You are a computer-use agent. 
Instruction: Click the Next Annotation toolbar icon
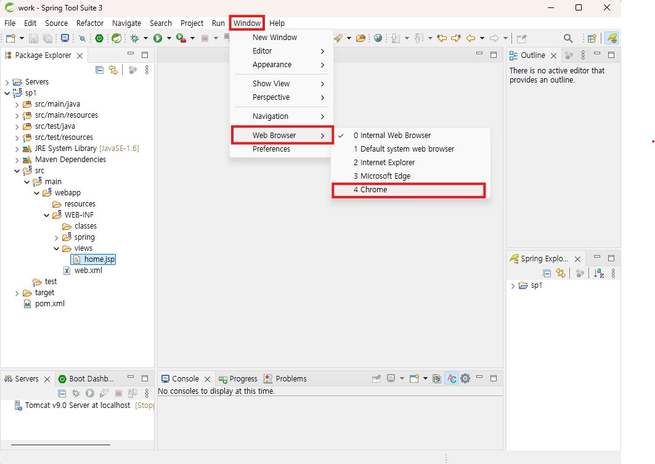pos(395,38)
